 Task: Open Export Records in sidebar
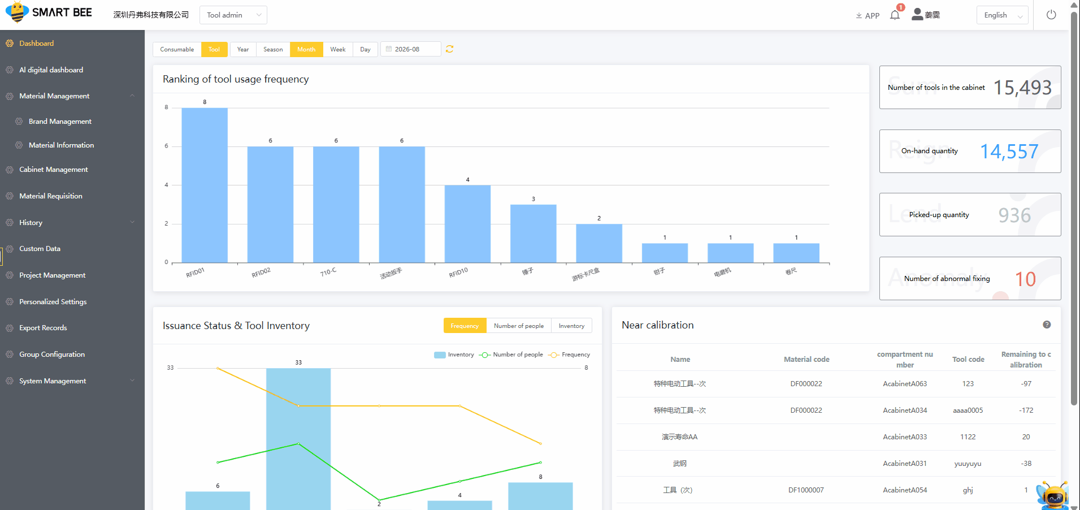point(43,328)
